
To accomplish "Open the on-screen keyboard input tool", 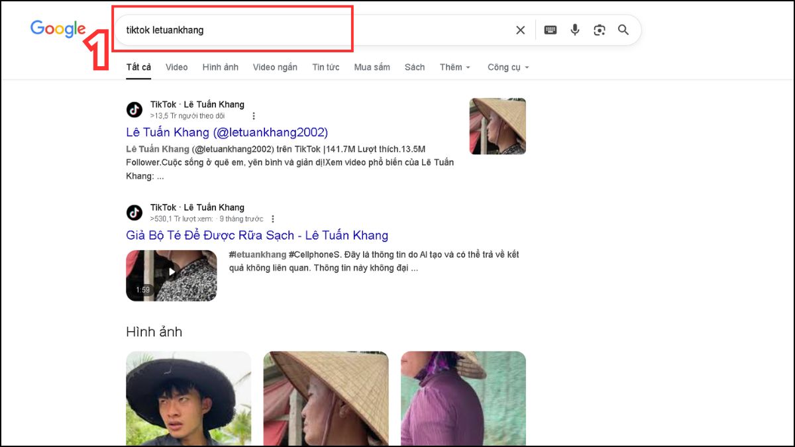I will [551, 30].
